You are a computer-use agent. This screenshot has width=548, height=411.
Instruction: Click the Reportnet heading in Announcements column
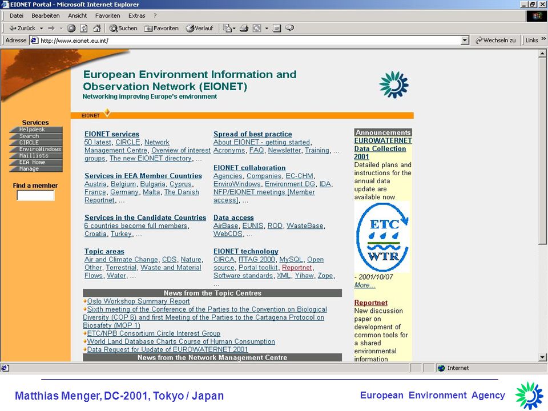pos(371,303)
